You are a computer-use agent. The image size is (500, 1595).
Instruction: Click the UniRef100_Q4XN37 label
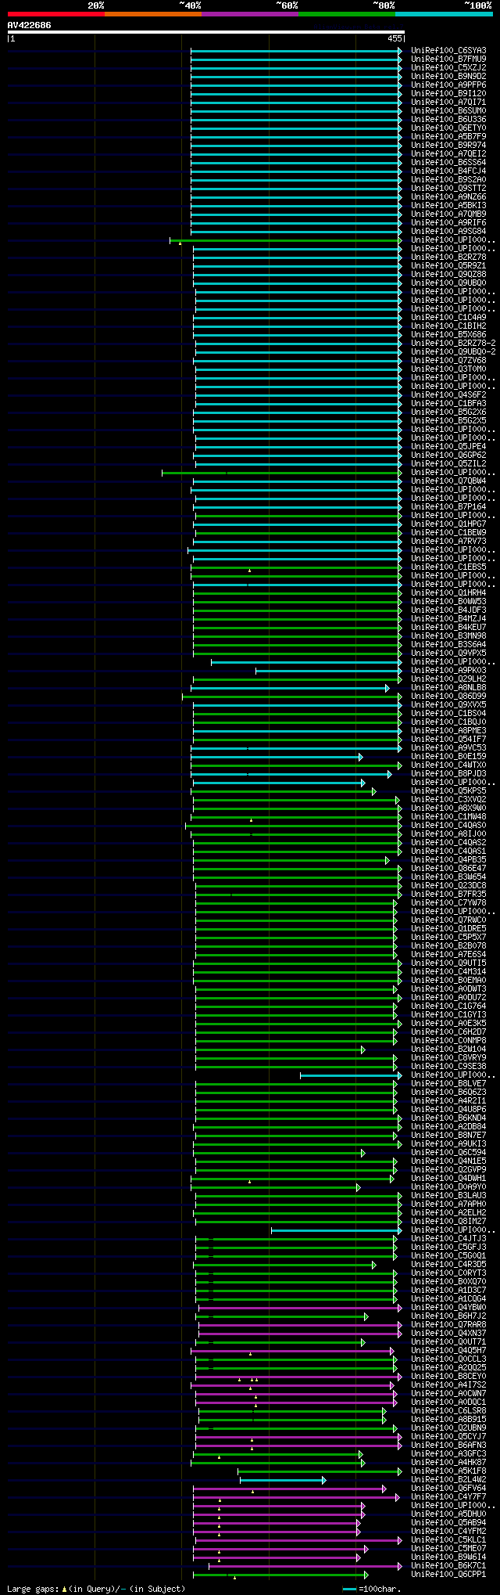click(448, 1334)
